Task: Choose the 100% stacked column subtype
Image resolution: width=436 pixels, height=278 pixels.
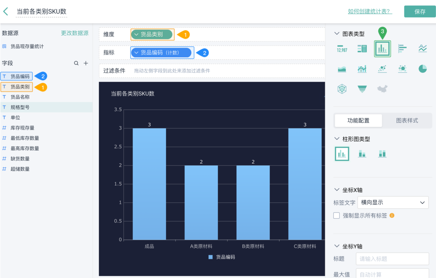Action: pyautogui.click(x=382, y=154)
